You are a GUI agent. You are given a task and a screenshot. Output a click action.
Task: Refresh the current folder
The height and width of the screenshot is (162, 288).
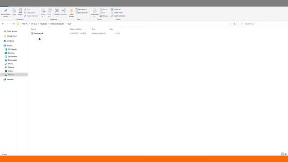(x=234, y=24)
